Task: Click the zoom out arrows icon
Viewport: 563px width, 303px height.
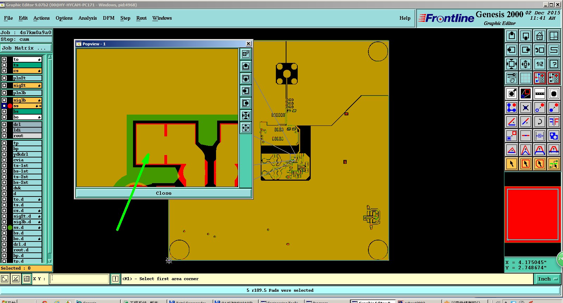Action: click(526, 64)
